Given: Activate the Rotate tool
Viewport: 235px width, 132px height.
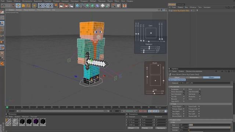Looking at the screenshot, I should click(28, 6).
